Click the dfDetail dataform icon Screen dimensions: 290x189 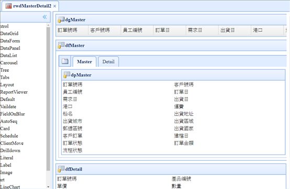pos(61,169)
